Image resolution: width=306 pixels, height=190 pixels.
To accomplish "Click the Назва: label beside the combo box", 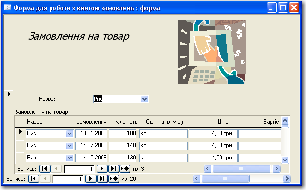I will 47,99.
